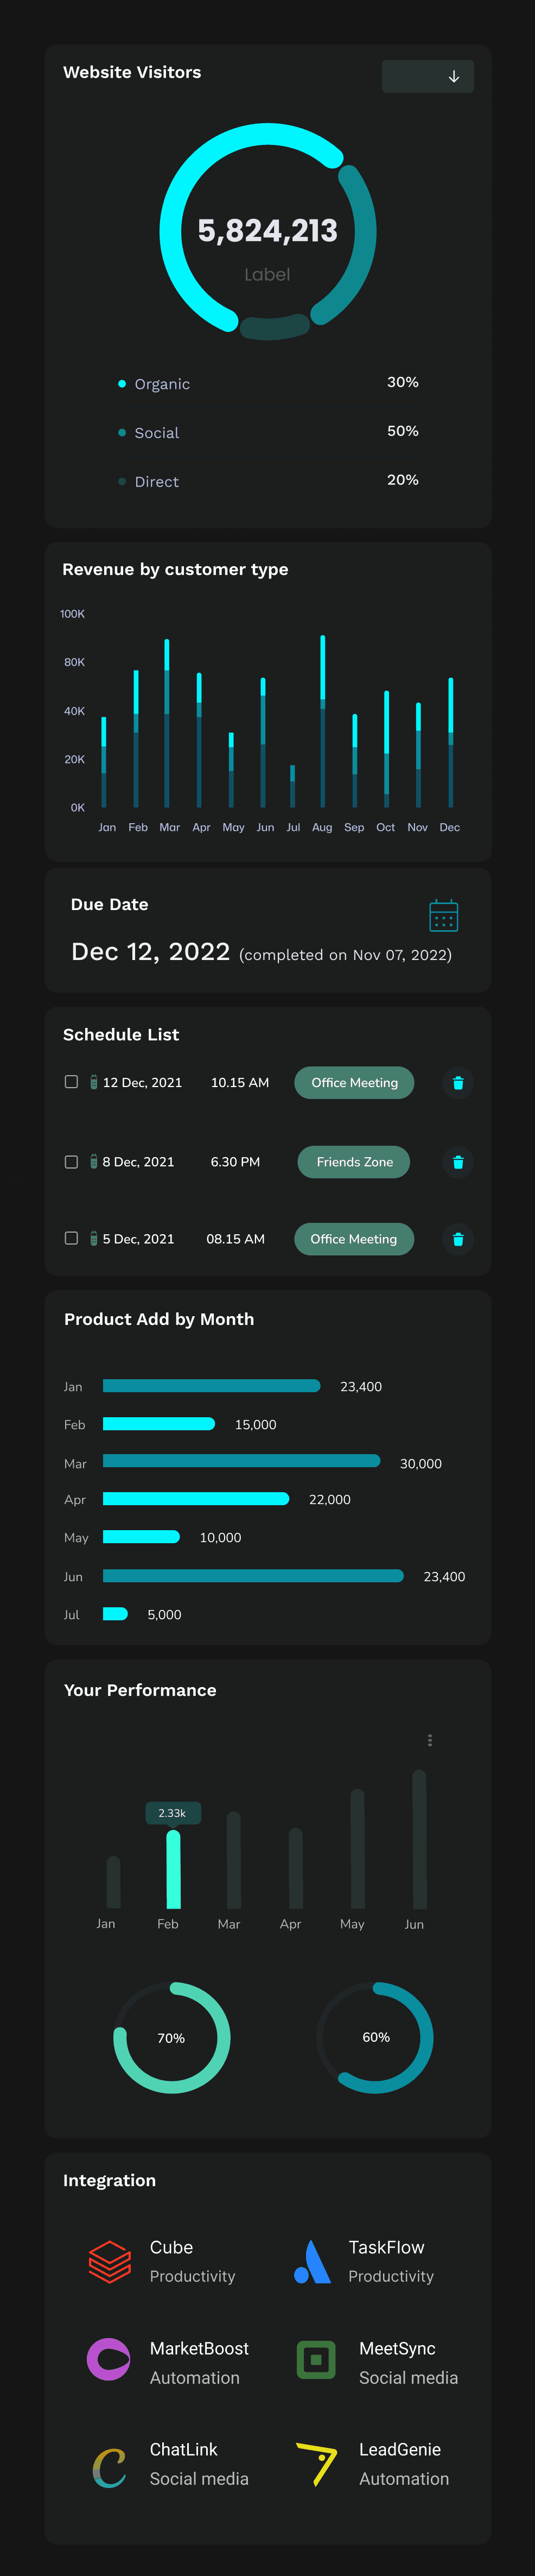Screen dimensions: 535x2576
Task: Click the MarketBoost purple logo
Action: point(109,2360)
